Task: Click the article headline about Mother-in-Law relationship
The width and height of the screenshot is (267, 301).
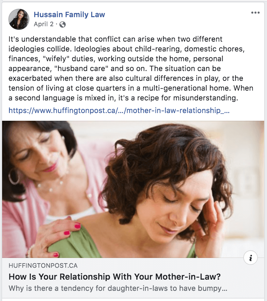Action: coord(115,277)
